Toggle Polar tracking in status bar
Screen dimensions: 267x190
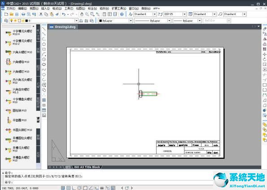[79, 188]
